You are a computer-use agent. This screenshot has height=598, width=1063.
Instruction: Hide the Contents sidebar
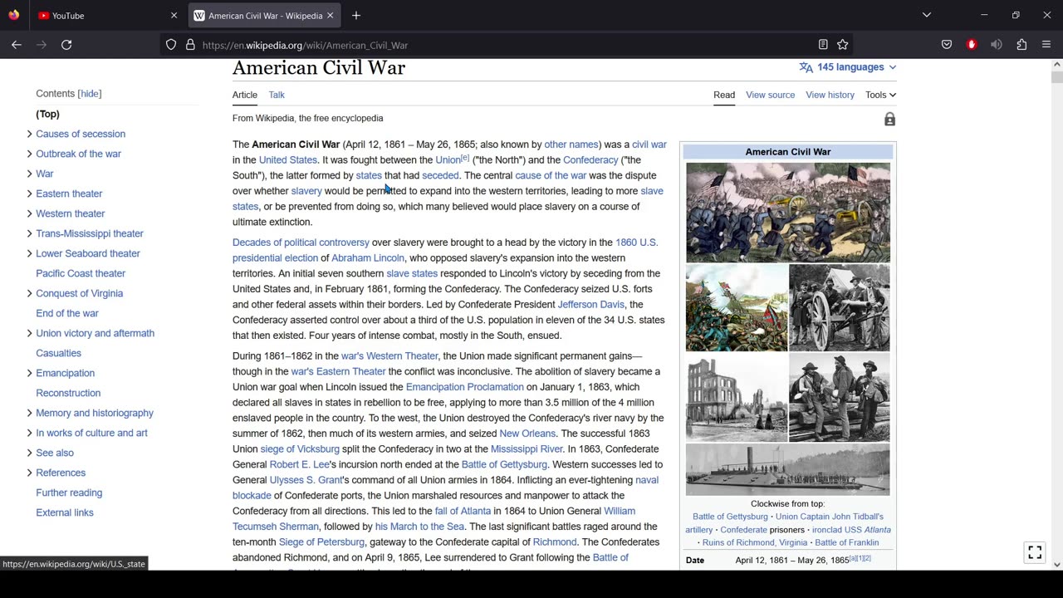(x=90, y=94)
